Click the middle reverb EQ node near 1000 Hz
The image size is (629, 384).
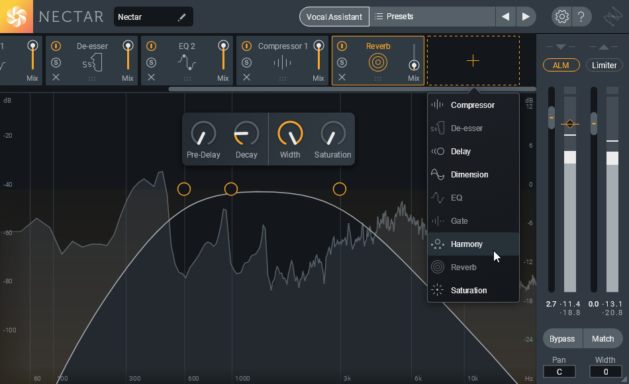pyautogui.click(x=231, y=189)
